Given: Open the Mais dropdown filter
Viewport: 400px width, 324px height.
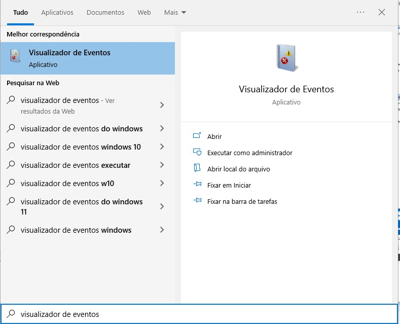Looking at the screenshot, I should tap(175, 12).
